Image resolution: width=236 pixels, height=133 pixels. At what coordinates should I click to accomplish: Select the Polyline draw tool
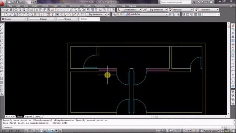tap(2, 33)
